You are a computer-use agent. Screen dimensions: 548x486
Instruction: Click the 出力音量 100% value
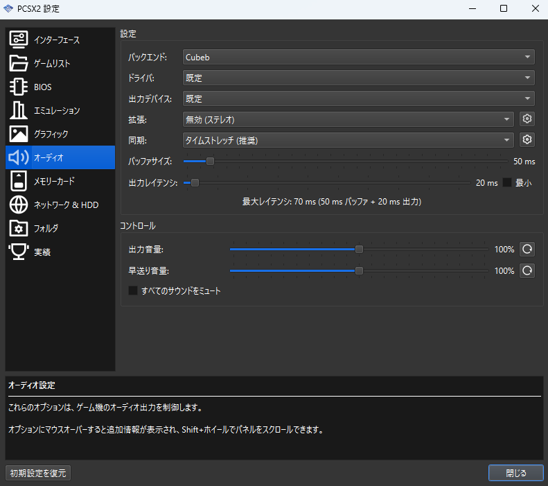point(504,250)
